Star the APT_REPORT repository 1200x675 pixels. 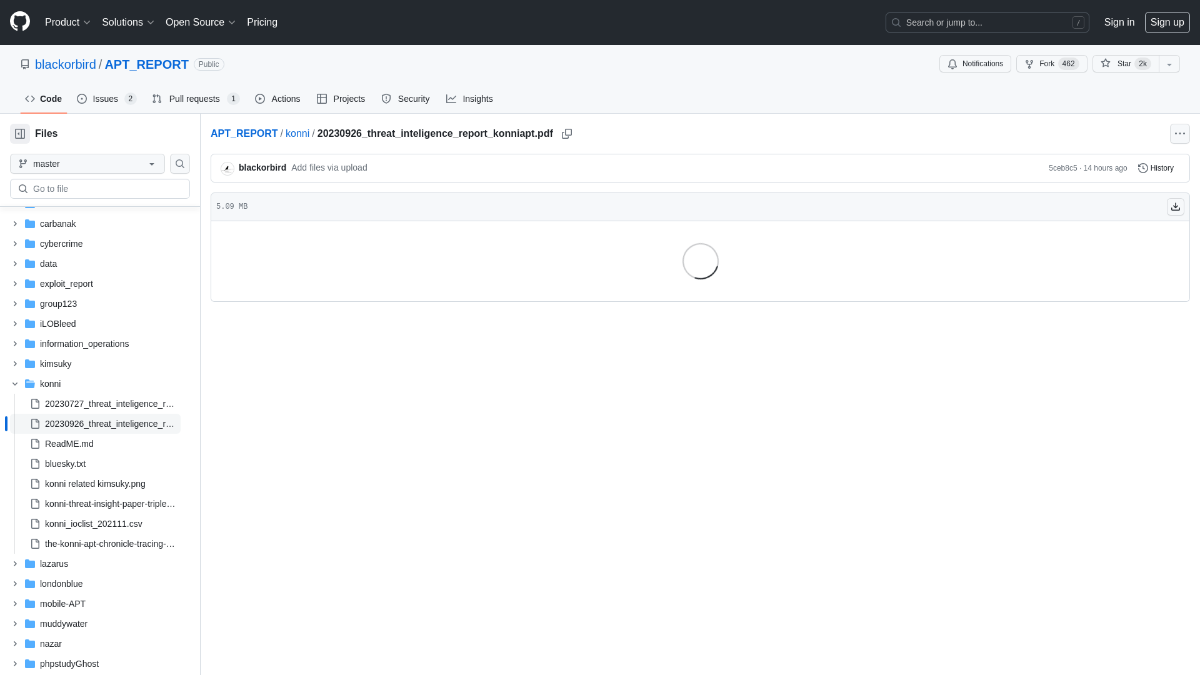[x=1126, y=64]
